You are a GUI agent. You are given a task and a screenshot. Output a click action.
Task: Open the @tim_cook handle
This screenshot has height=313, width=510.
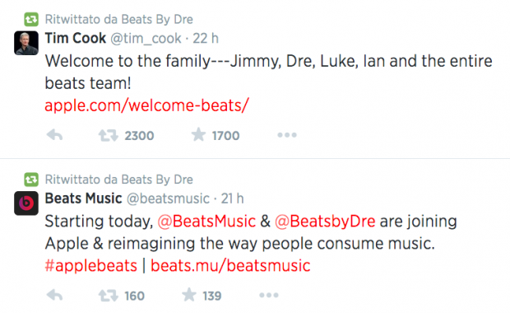pos(146,39)
